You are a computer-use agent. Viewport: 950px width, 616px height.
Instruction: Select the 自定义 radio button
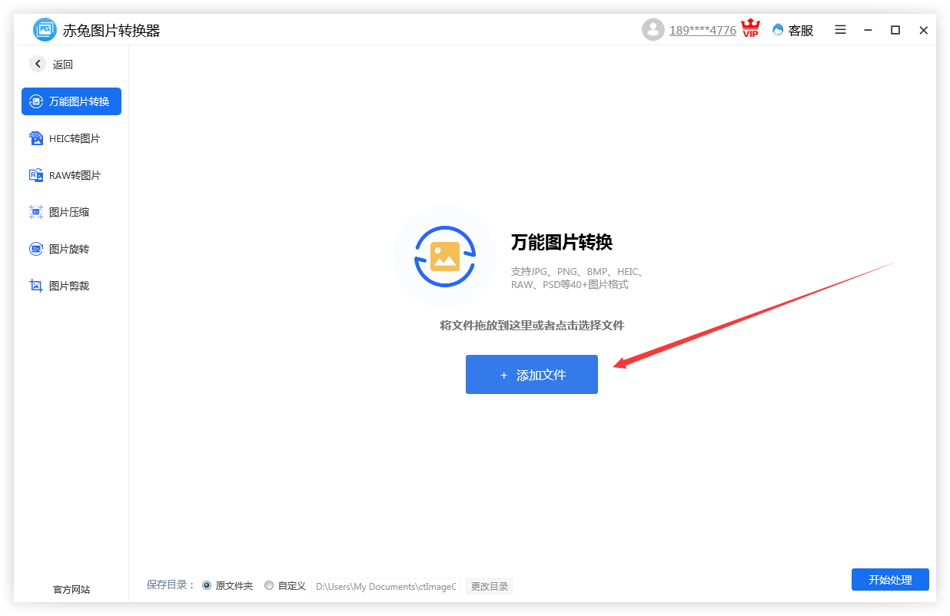[x=269, y=585]
